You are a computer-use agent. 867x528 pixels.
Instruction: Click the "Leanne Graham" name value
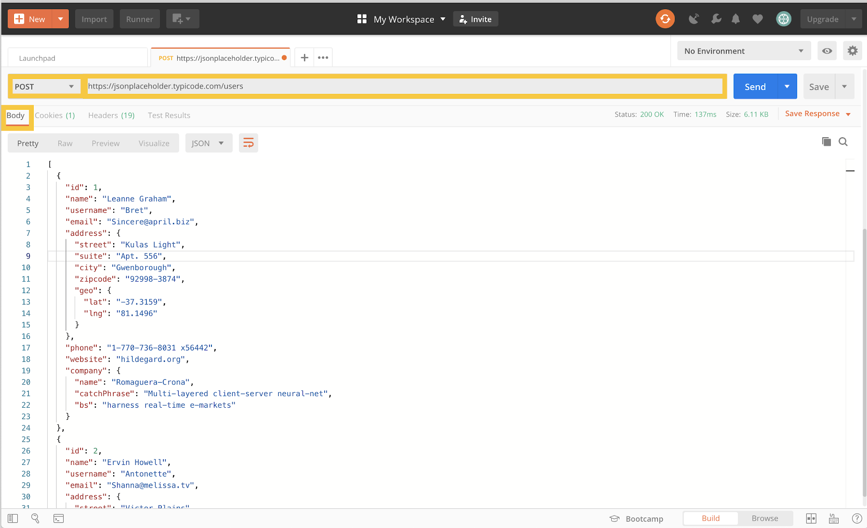pos(137,199)
